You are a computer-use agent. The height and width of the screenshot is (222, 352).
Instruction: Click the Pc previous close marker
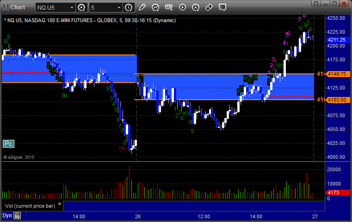(8, 144)
